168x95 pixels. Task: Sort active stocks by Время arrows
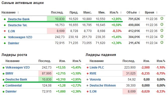[157, 12]
